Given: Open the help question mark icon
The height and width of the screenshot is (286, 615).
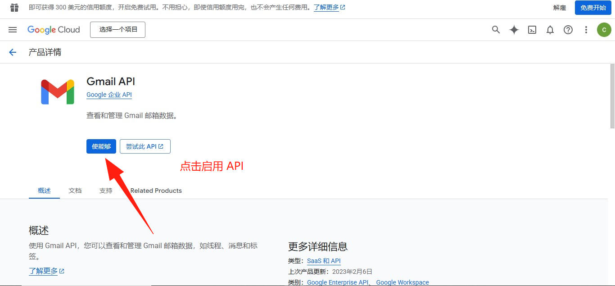Looking at the screenshot, I should [x=568, y=30].
